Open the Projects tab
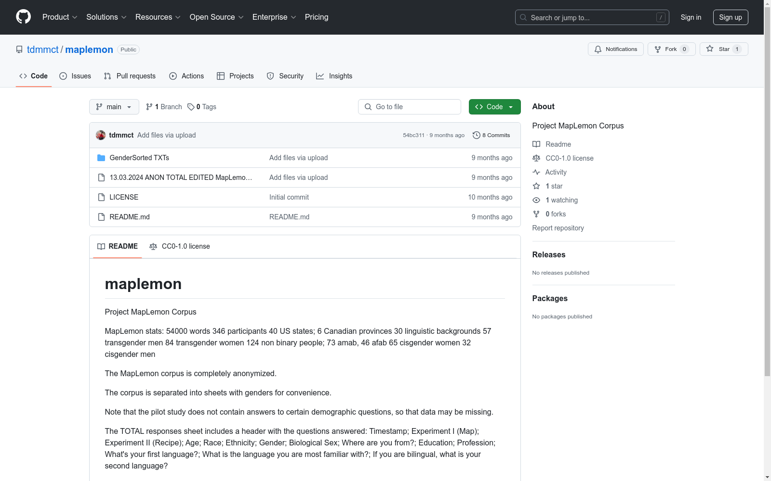Viewport: 771px width, 481px height. coord(235,76)
